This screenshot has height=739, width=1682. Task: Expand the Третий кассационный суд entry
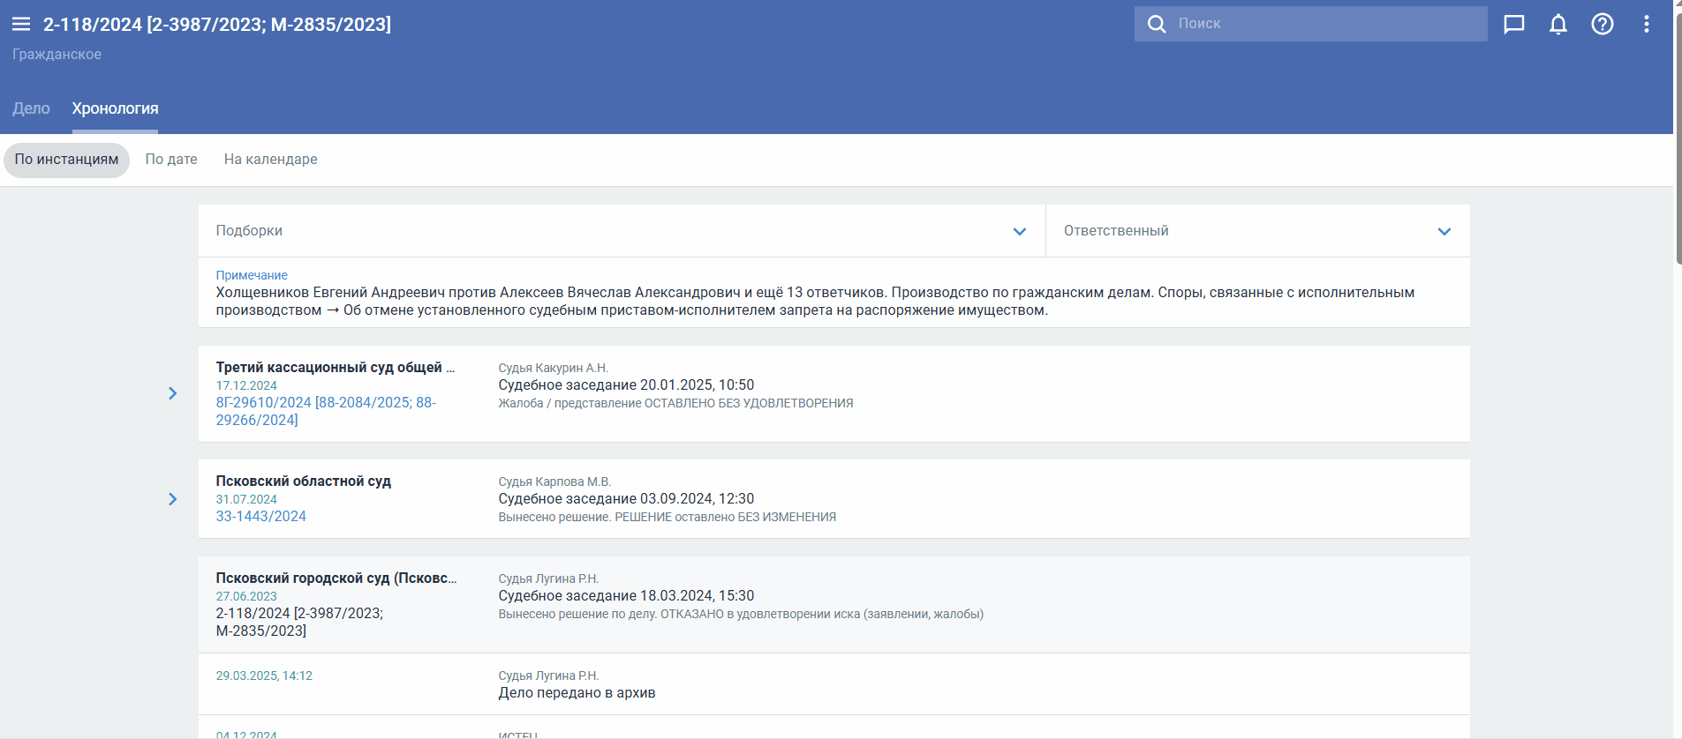173,393
